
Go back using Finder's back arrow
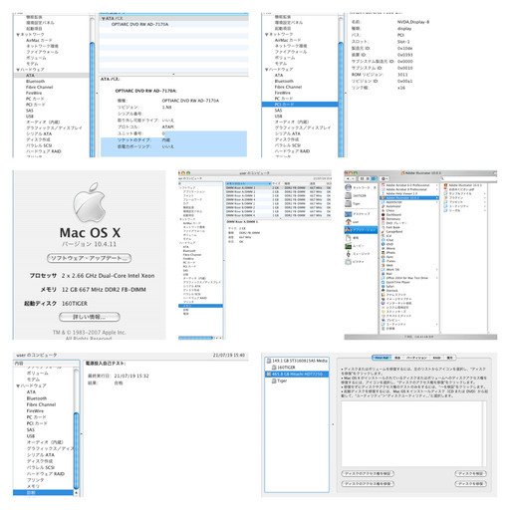(348, 178)
